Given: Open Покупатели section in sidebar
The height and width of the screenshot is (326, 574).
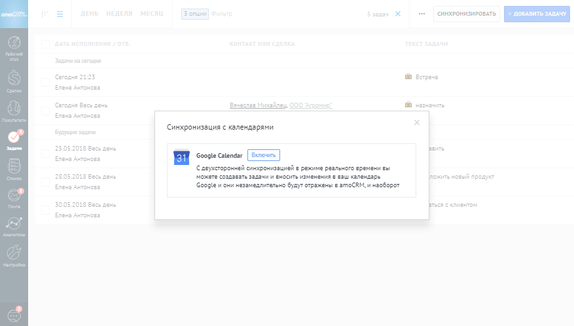Looking at the screenshot, I should click(x=14, y=111).
